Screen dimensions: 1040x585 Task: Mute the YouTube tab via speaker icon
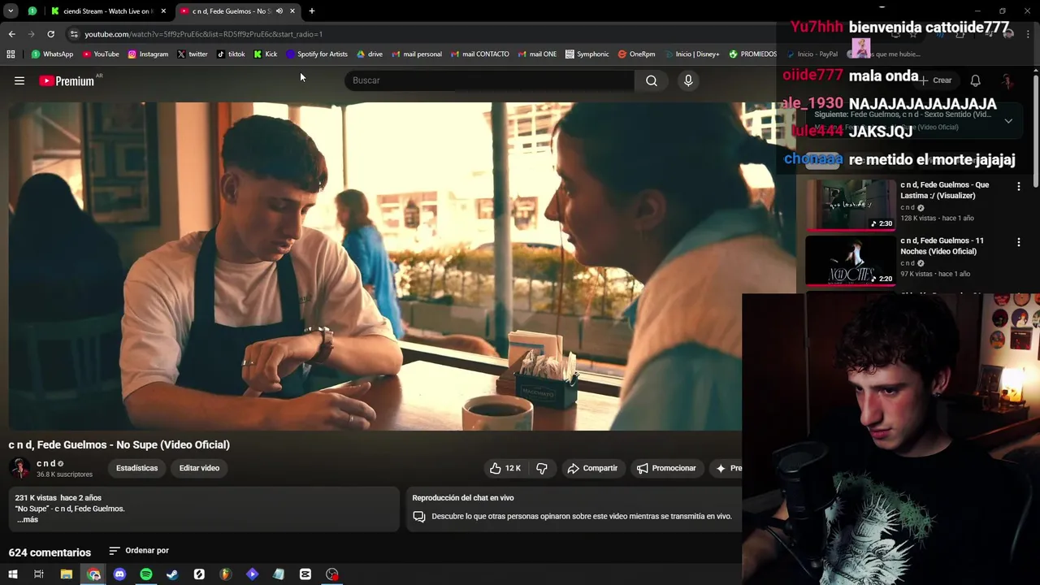click(x=279, y=11)
